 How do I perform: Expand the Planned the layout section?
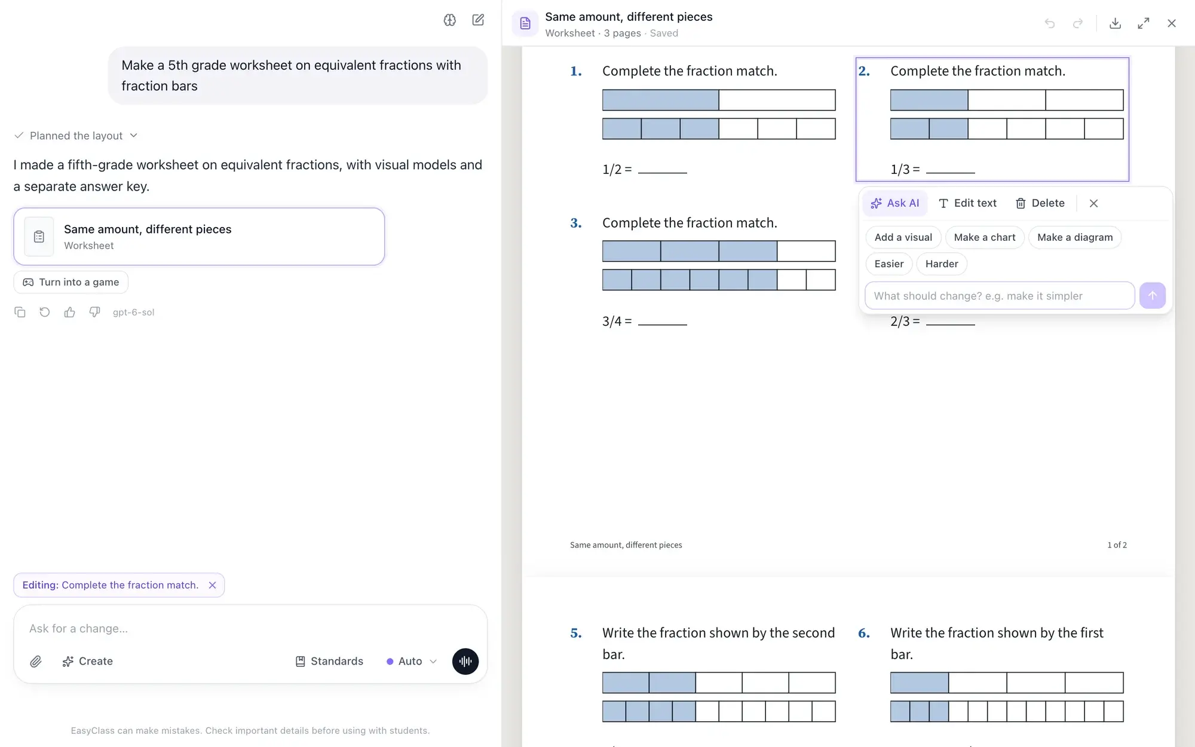pos(76,136)
